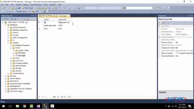Expand the Top Specification property

159,56
